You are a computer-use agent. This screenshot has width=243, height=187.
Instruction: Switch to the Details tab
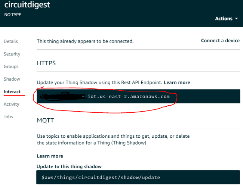pos(11,41)
